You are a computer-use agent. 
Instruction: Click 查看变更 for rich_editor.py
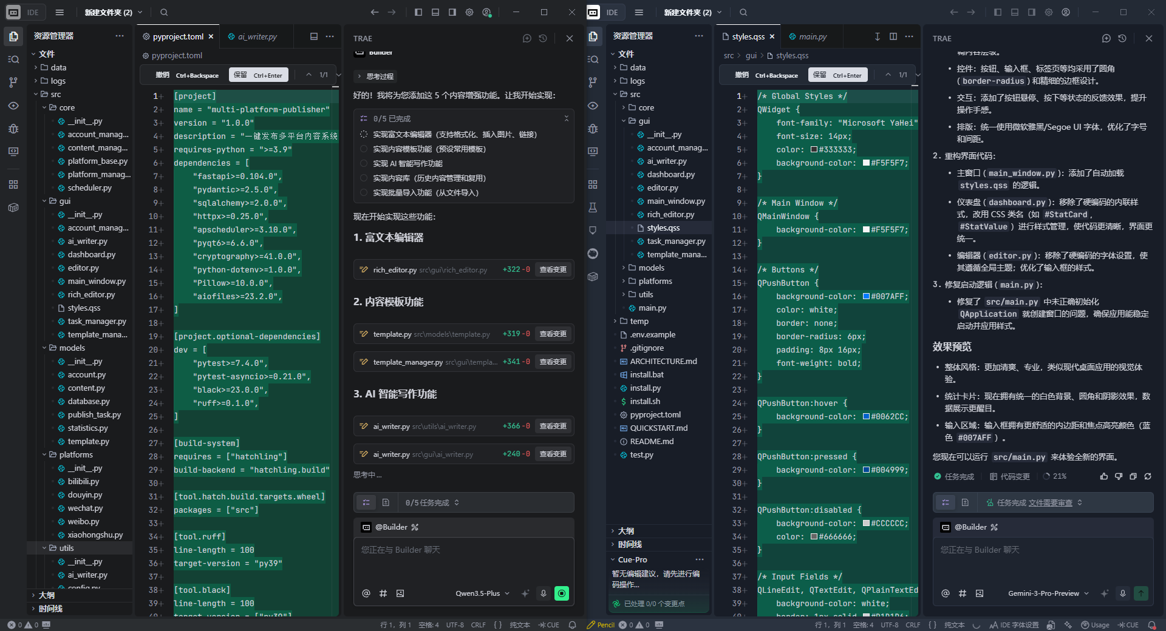click(x=553, y=269)
